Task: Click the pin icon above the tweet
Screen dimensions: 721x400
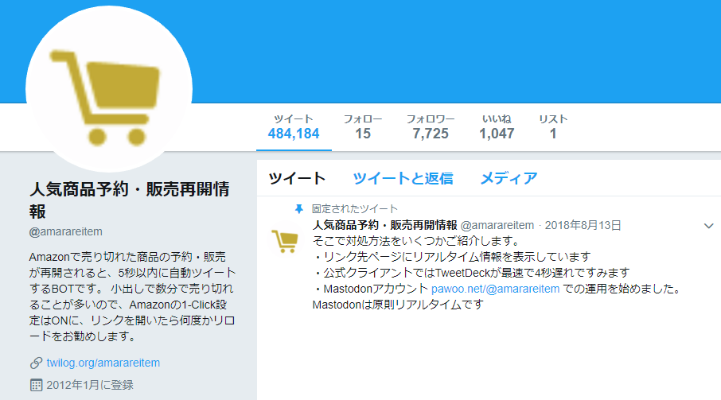Action: pos(299,209)
